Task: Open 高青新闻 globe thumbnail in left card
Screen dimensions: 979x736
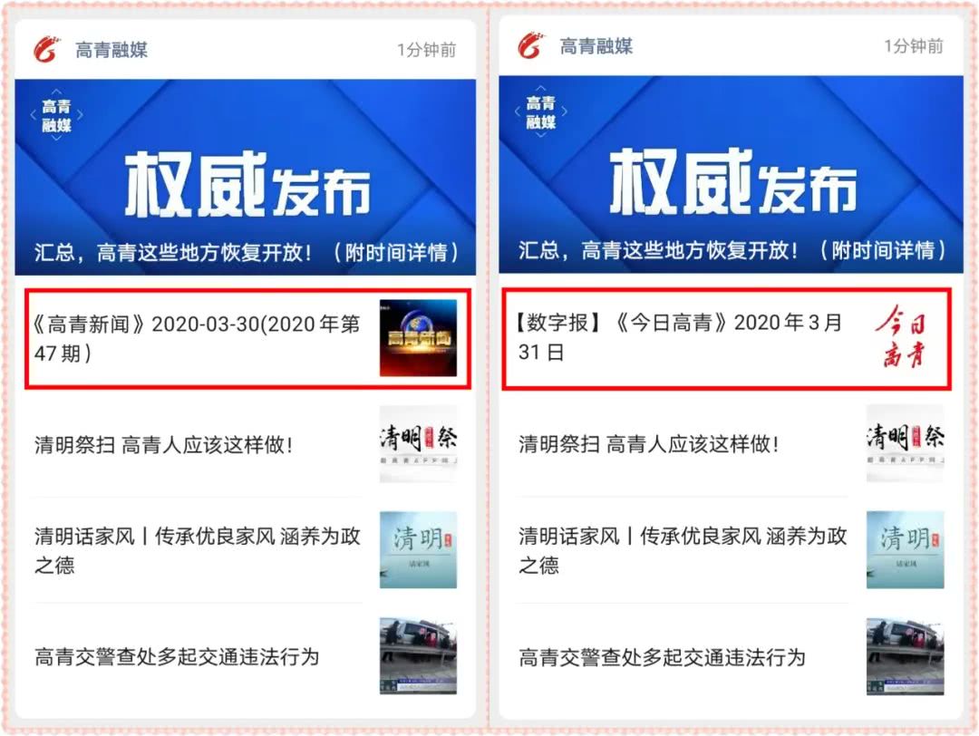Action: point(418,338)
